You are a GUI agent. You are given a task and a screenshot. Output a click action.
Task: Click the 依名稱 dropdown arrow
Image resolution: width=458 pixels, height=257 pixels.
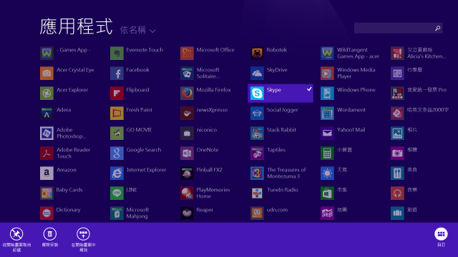152,31
